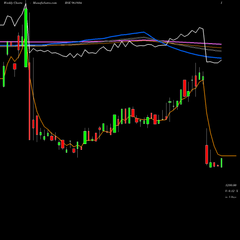Viewport: 240px width, 240px height.
Task: Click the 'V: 0.12 X' volume text
Action: click(231, 191)
